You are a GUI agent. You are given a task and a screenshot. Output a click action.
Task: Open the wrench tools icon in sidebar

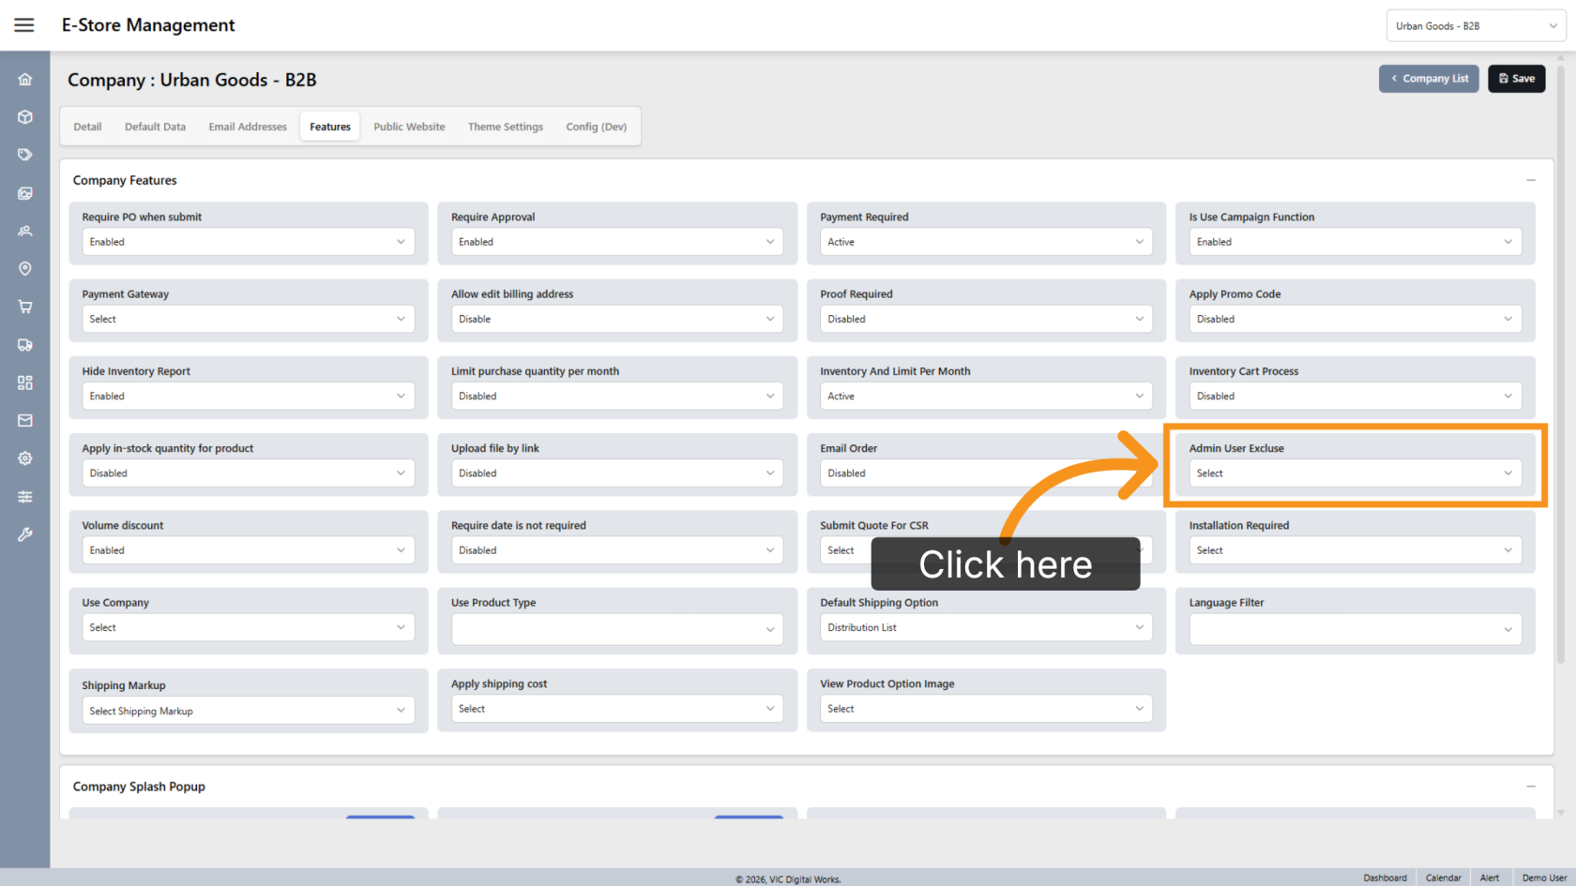pos(25,534)
